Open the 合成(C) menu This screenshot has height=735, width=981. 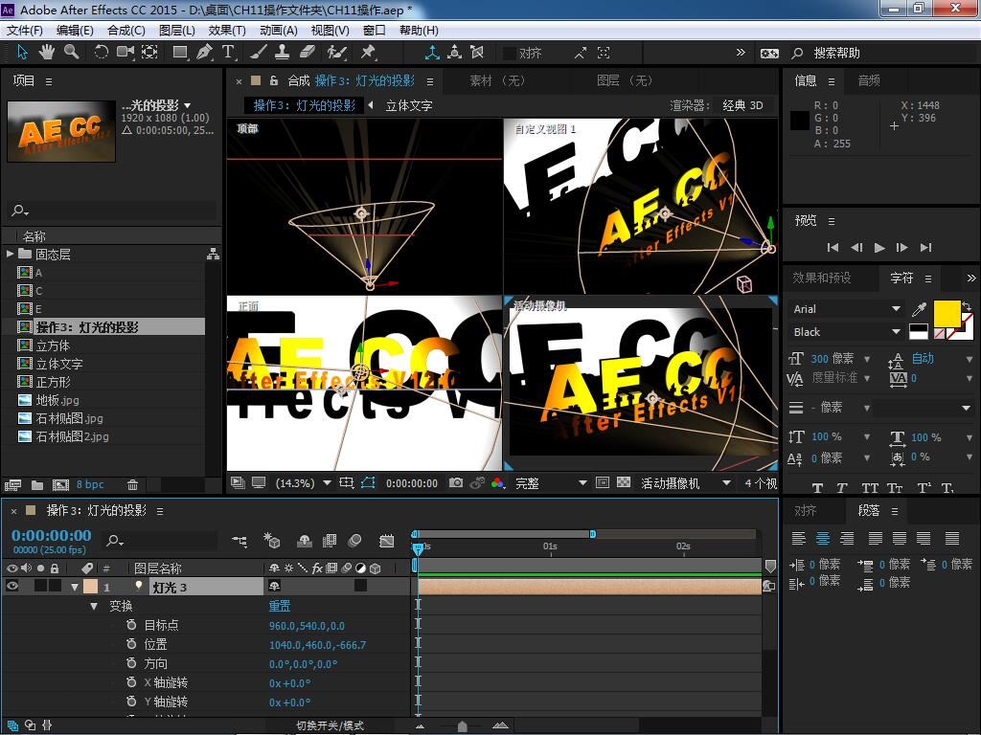126,30
